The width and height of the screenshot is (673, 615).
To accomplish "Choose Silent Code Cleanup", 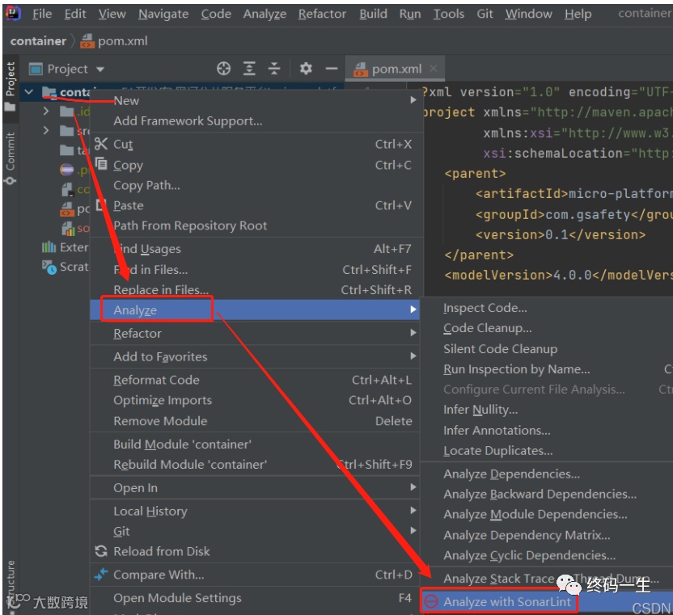I will pyautogui.click(x=546, y=348).
